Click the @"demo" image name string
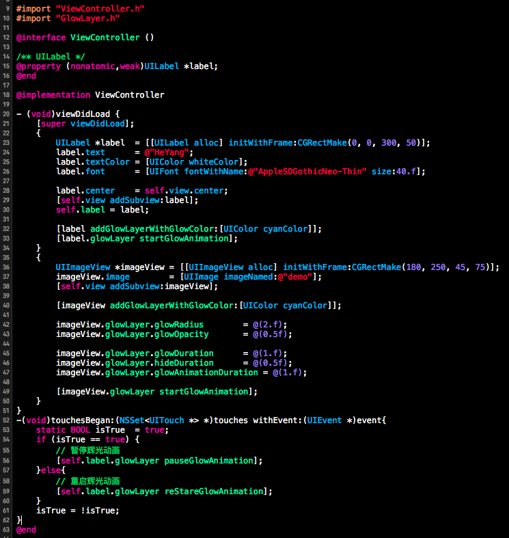The height and width of the screenshot is (538, 509). (x=295, y=277)
